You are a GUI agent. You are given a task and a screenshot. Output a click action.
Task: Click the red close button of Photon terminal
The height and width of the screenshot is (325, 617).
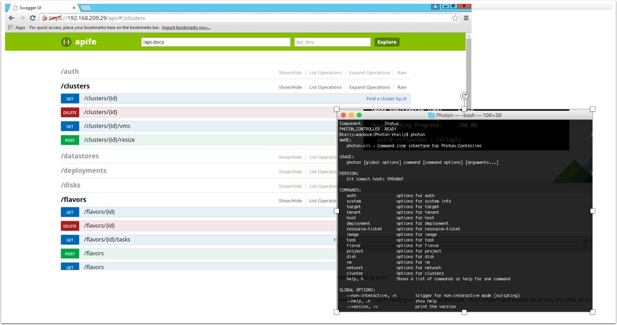click(343, 115)
